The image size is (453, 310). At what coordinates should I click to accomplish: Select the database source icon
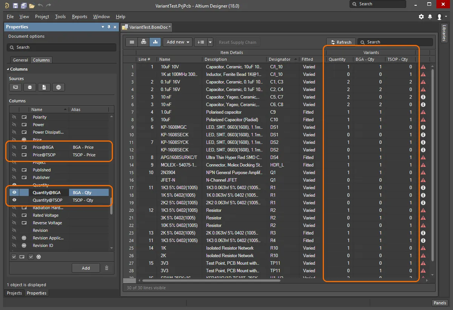29,87
